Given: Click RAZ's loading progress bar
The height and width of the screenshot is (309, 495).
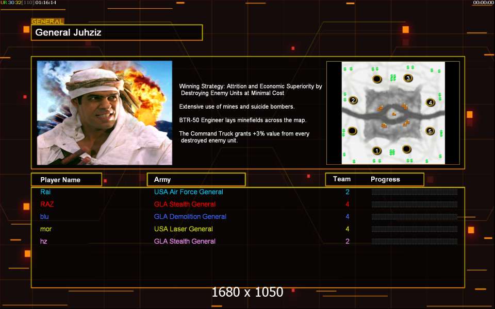Looking at the screenshot, I should point(415,204).
